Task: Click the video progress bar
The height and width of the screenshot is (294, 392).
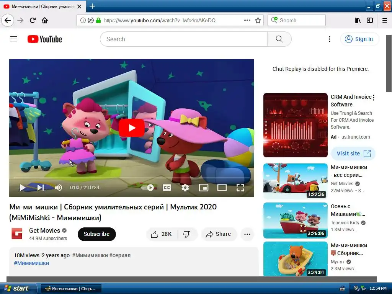Action: point(132,178)
